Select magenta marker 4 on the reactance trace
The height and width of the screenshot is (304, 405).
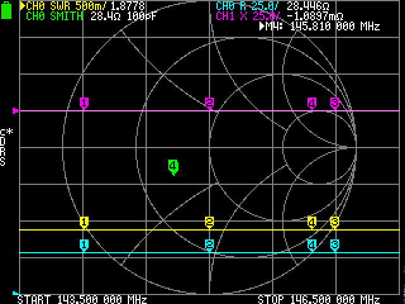(311, 103)
